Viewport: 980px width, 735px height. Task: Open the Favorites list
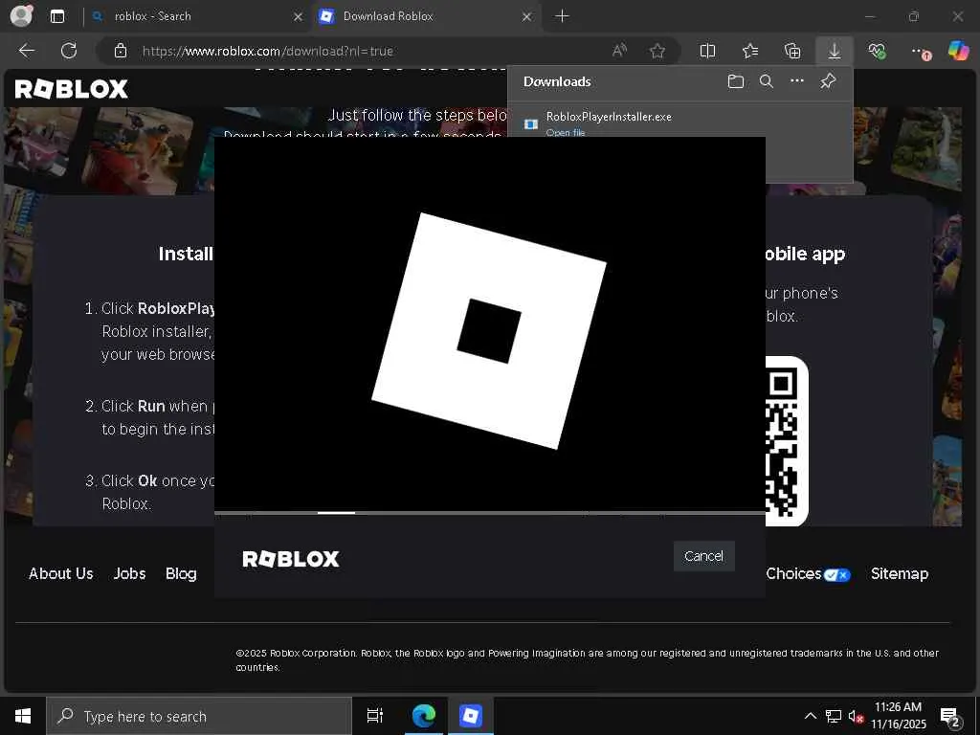(750, 51)
